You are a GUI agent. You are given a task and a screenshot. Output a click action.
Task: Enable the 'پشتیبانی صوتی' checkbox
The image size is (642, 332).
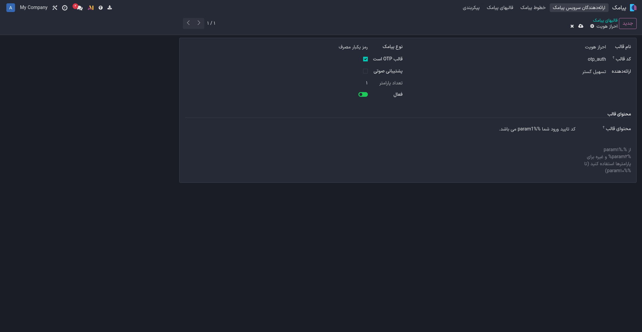point(365,71)
